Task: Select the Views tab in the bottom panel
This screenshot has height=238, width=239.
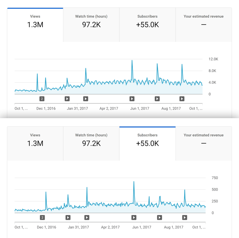Action: 35,143
